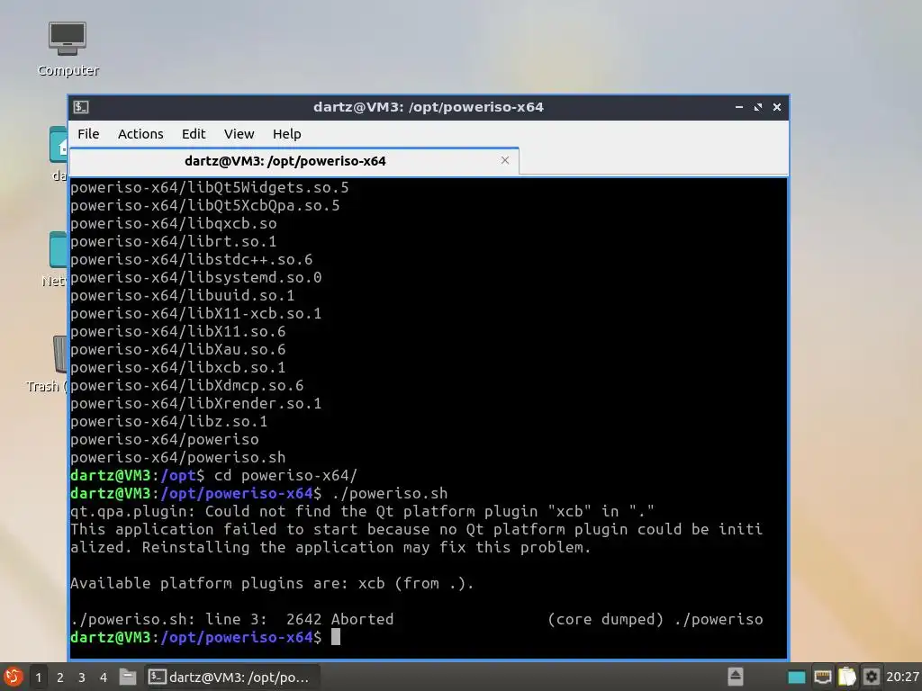Click the eject removable media tray icon
Image resolution: width=922 pixels, height=691 pixels.
pyautogui.click(x=735, y=677)
